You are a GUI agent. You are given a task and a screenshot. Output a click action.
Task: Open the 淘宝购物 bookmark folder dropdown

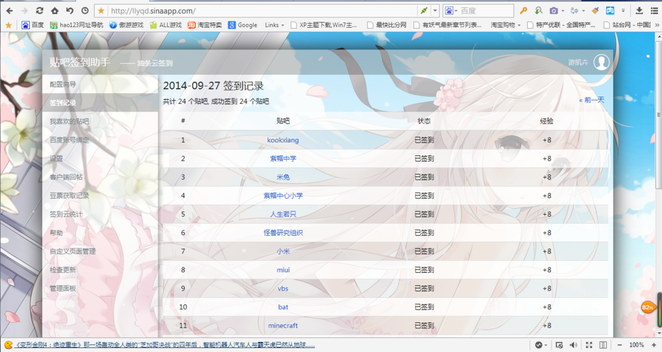tap(505, 25)
